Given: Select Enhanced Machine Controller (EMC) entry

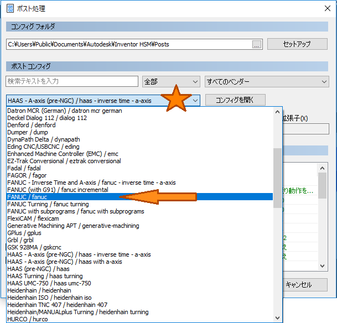Looking at the screenshot, I should [139, 154].
